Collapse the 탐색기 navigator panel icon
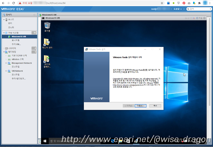 (x=35, y=15)
